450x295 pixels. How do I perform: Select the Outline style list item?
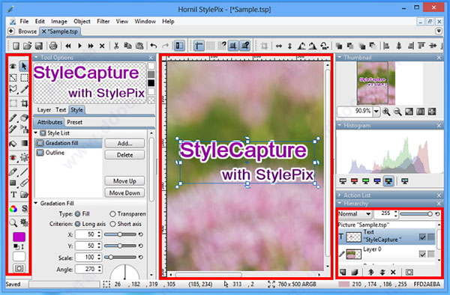68,153
